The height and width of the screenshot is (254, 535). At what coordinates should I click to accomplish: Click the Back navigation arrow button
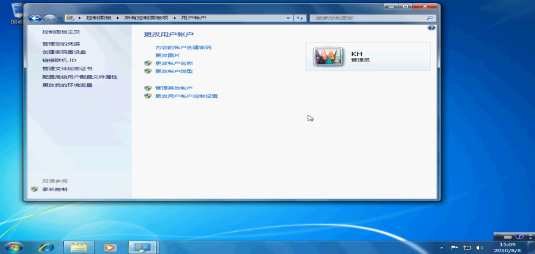click(36, 18)
